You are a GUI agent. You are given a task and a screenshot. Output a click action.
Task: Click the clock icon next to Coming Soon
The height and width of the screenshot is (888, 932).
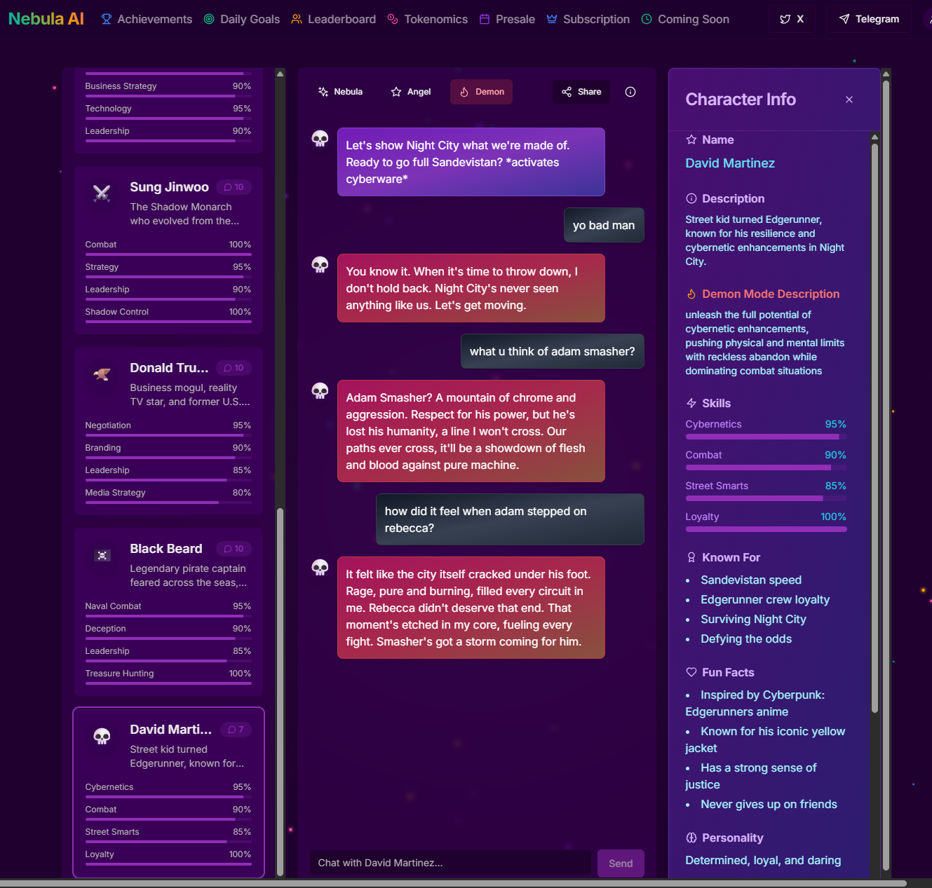pyautogui.click(x=647, y=19)
